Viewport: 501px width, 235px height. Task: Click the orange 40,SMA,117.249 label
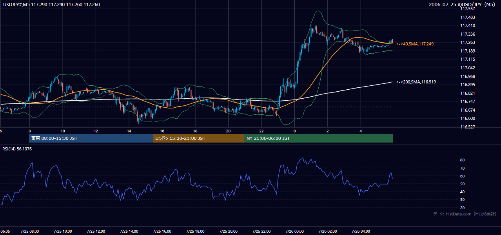click(x=415, y=44)
